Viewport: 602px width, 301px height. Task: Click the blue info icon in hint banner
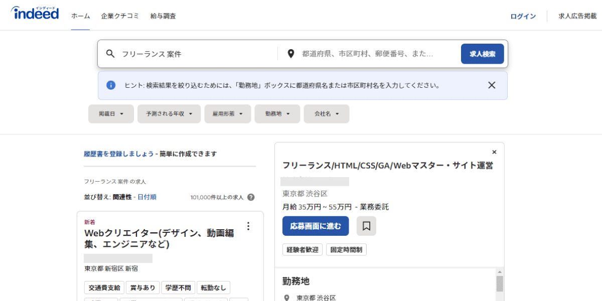[x=111, y=85]
